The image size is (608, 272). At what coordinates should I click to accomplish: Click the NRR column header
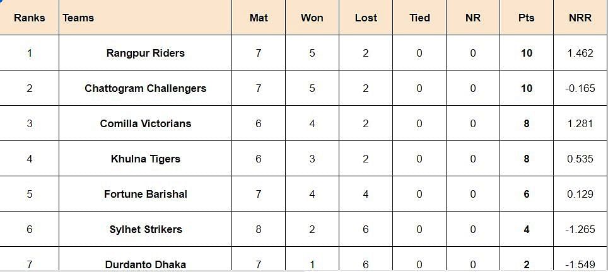pos(580,18)
